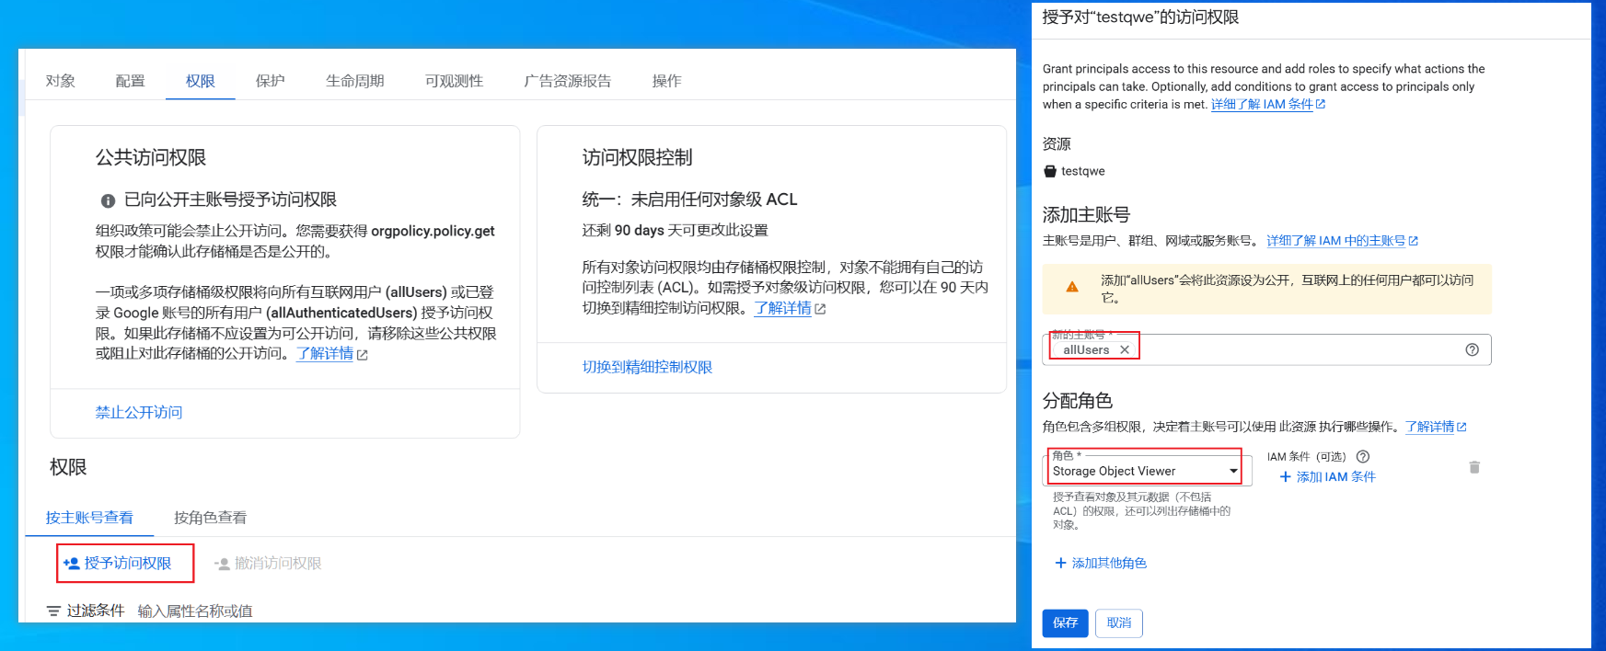Viewport: 1606px width, 651px height.
Task: Switch to 按角色查看 view
Action: (210, 518)
